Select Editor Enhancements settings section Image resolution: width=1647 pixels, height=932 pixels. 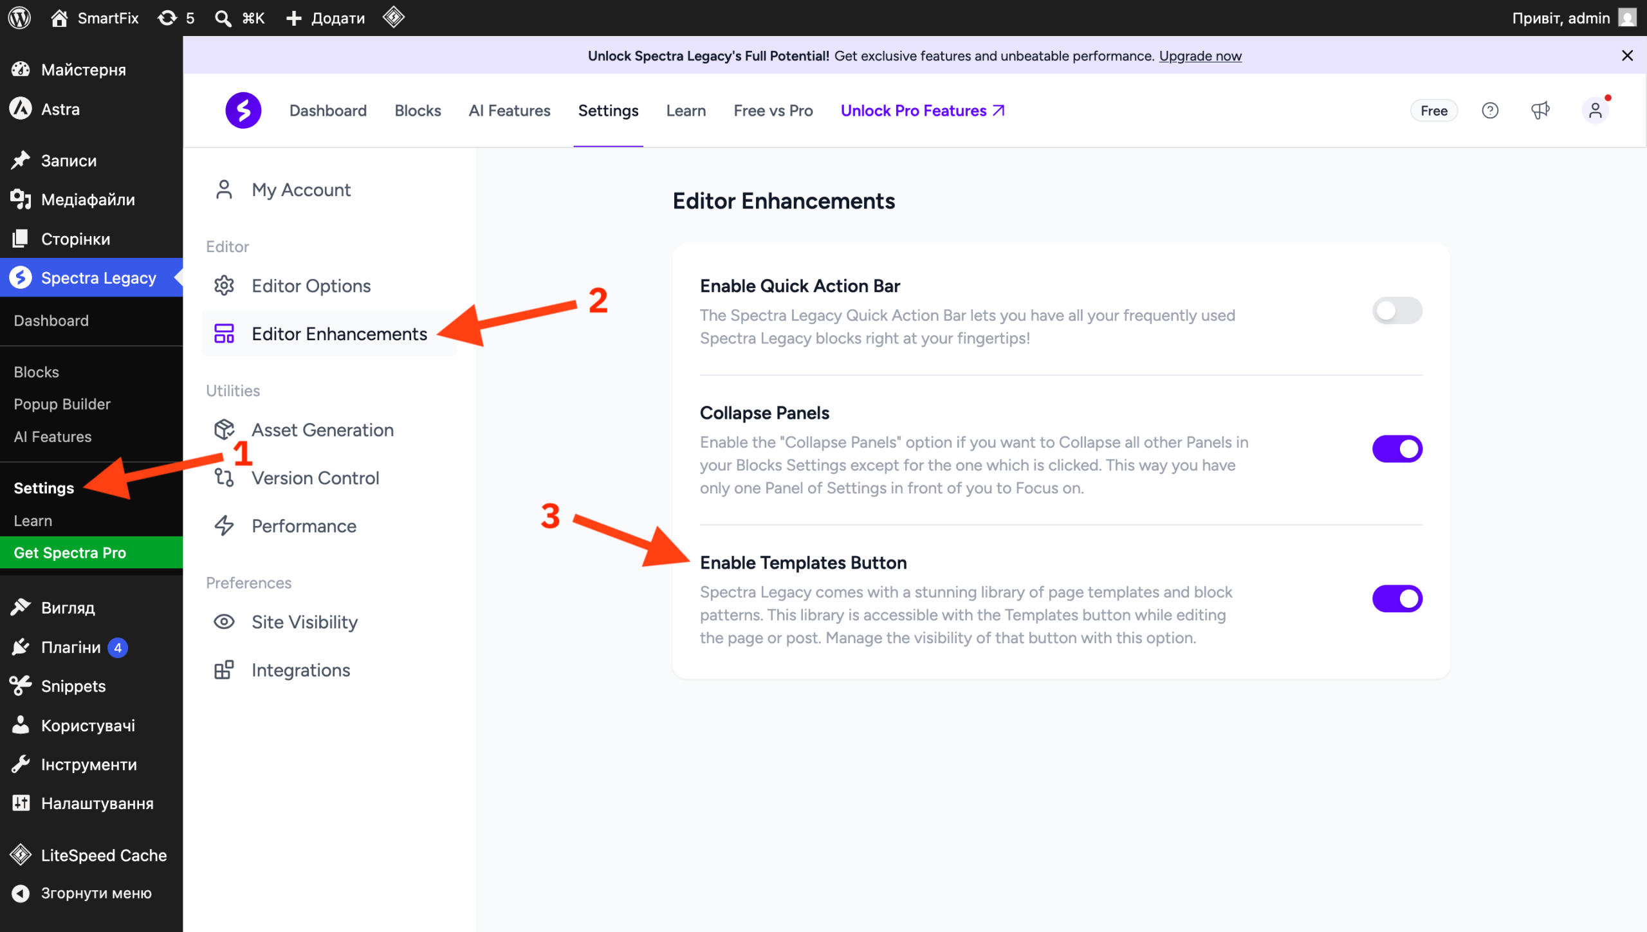pyautogui.click(x=329, y=334)
